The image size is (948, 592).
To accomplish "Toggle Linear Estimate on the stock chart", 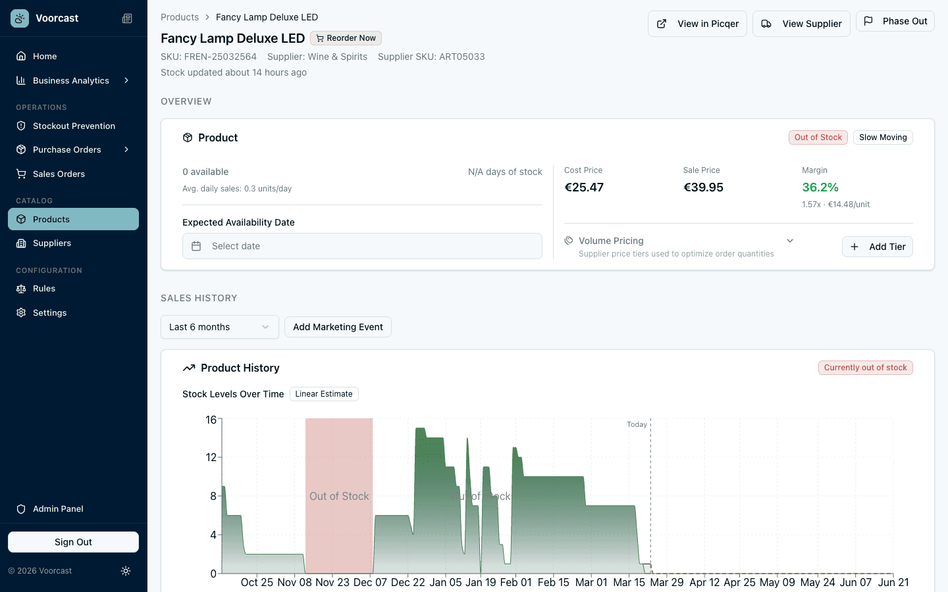I will click(x=324, y=393).
